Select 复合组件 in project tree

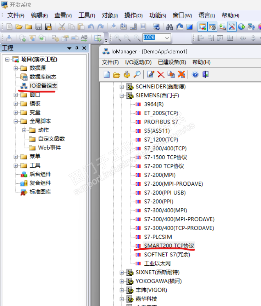(40, 183)
